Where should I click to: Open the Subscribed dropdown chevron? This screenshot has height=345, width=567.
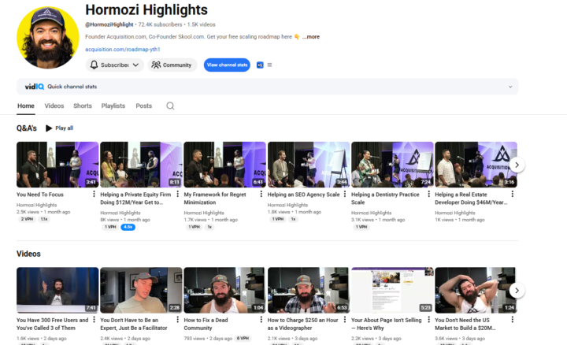click(135, 65)
